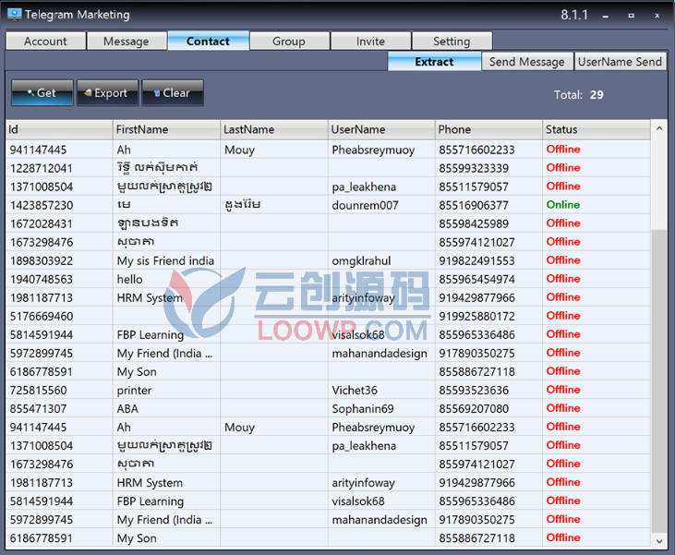Select phone 919925880172
Image resolution: width=675 pixels, height=555 pixels.
point(476,317)
